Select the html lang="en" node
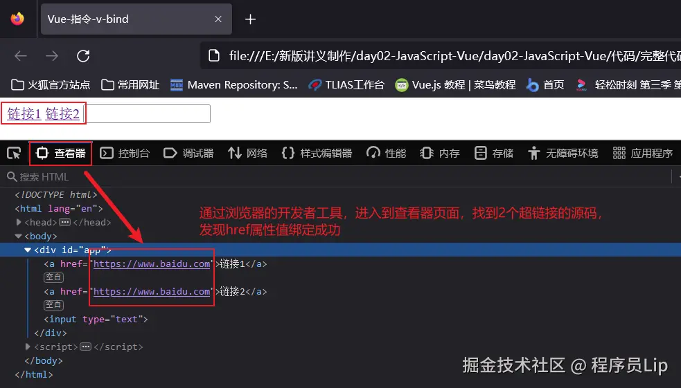This screenshot has width=681, height=388. [x=59, y=208]
